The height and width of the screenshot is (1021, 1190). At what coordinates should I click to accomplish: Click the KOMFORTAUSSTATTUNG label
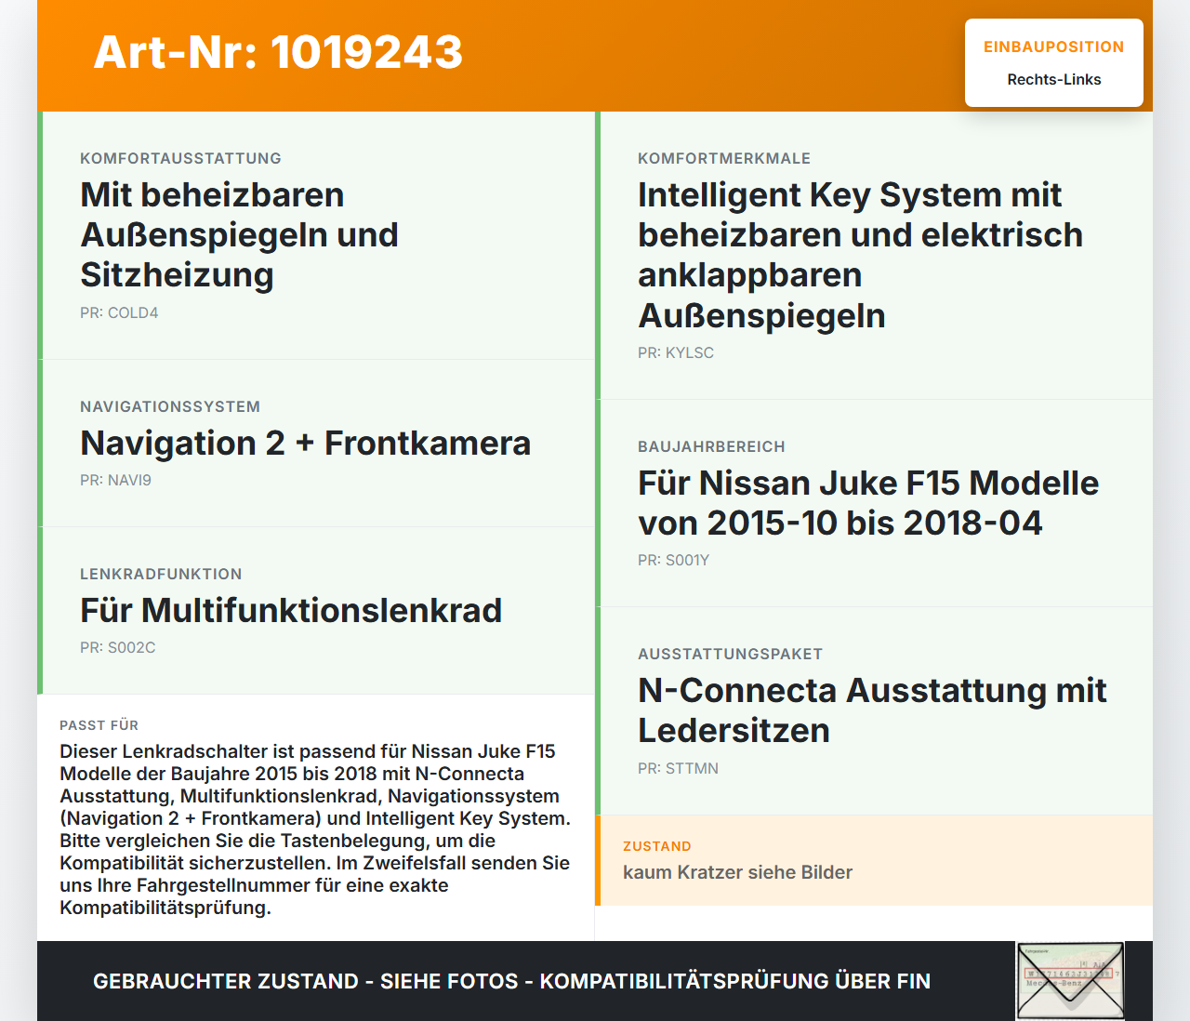pyautogui.click(x=180, y=158)
